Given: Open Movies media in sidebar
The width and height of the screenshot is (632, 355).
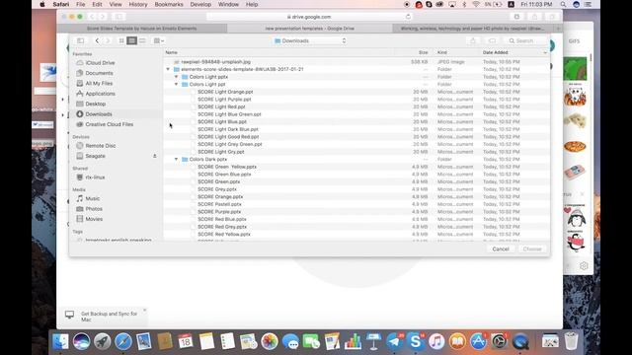Looking at the screenshot, I should [x=94, y=219].
